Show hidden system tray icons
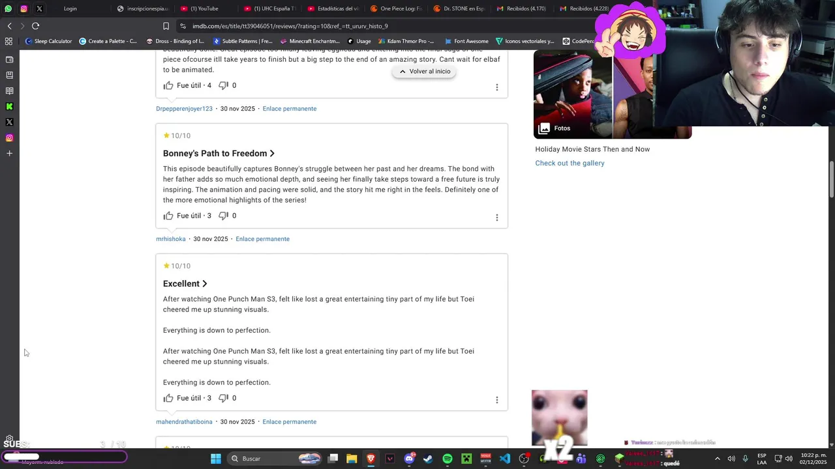 pyautogui.click(x=717, y=459)
